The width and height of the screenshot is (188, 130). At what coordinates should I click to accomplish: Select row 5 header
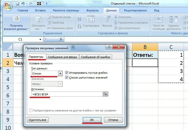(8, 87)
